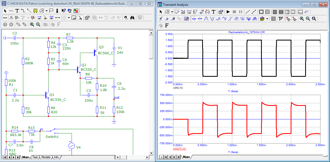This screenshot has width=330, height=162.
Task: Click the v(OUT) (V) plot label
Action: pos(180,148)
